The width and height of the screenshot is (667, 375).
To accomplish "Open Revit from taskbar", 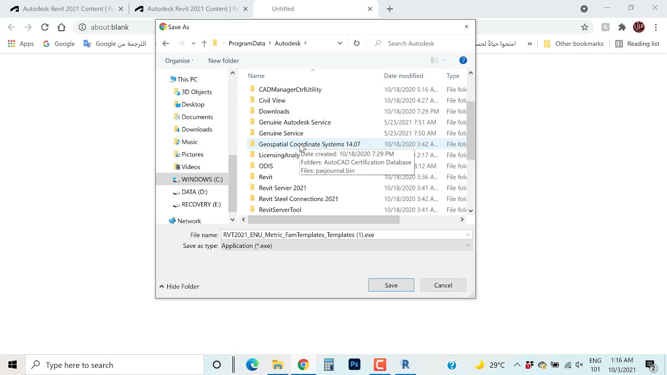I will pos(405,365).
